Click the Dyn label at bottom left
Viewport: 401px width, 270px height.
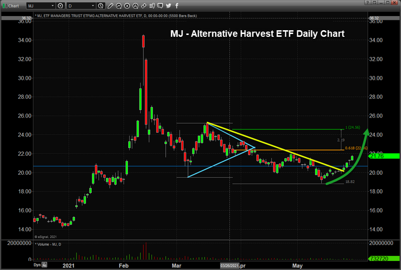(37, 265)
